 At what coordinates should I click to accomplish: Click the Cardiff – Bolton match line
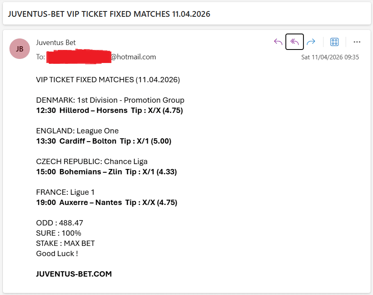coord(104,141)
